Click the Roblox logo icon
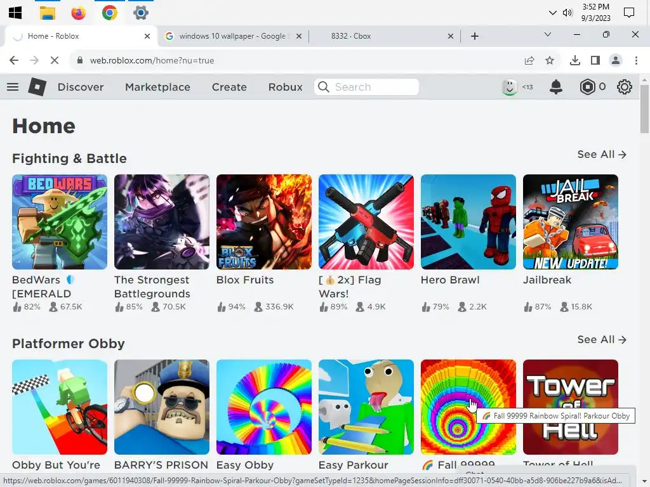Image resolution: width=650 pixels, height=487 pixels. pos(37,87)
